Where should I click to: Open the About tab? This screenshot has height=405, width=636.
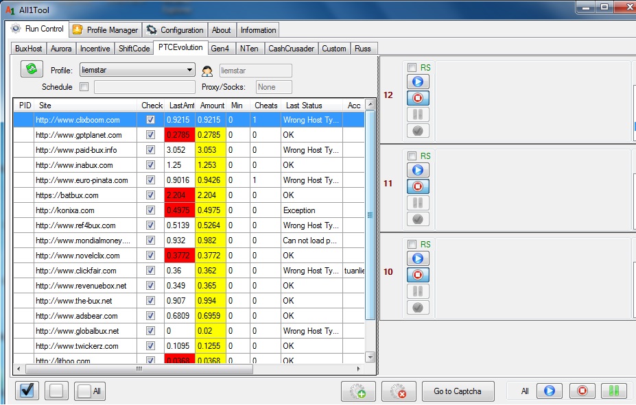(x=222, y=30)
